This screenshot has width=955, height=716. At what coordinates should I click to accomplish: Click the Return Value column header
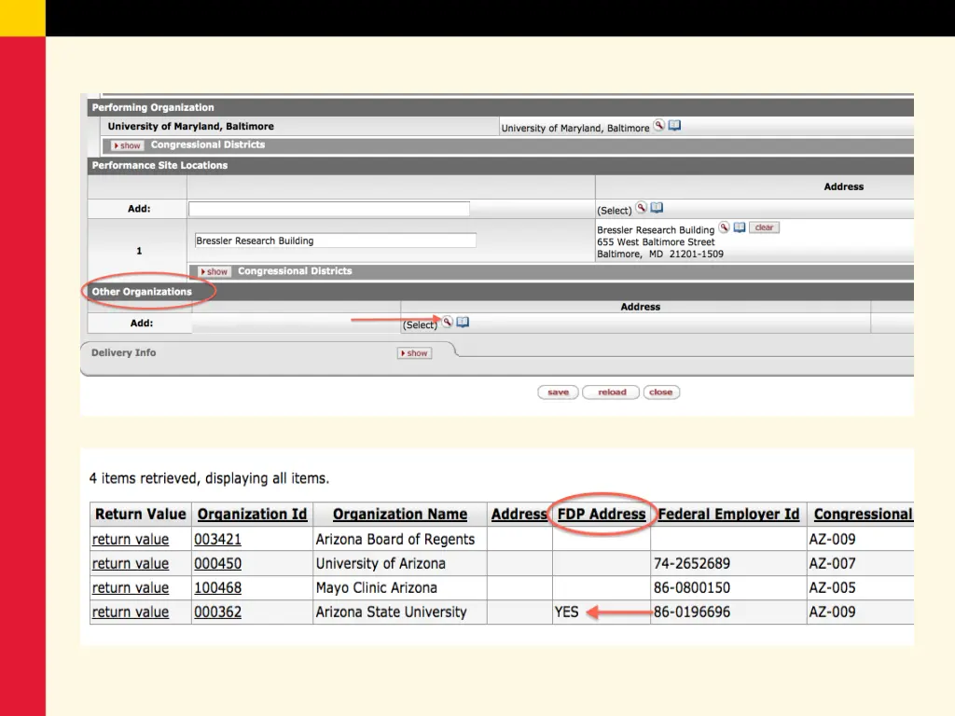click(x=141, y=515)
